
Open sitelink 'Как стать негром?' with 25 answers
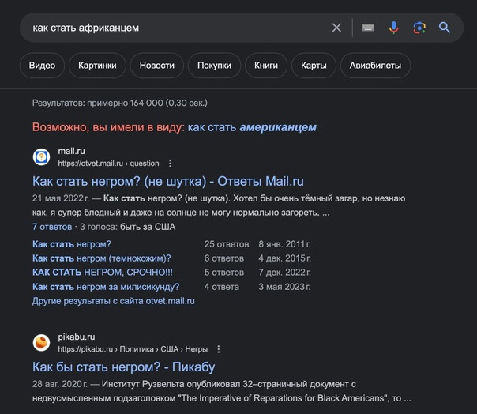(x=72, y=244)
